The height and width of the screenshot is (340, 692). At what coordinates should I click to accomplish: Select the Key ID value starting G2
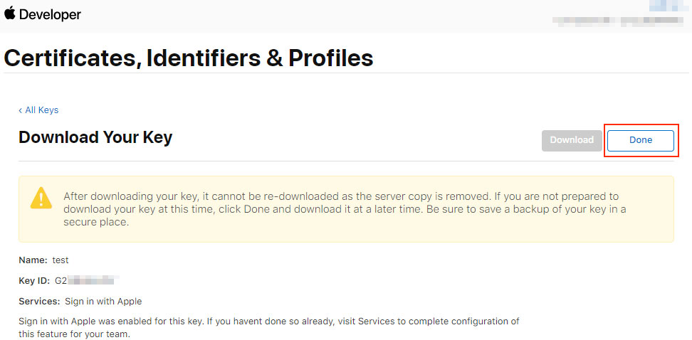pos(88,281)
